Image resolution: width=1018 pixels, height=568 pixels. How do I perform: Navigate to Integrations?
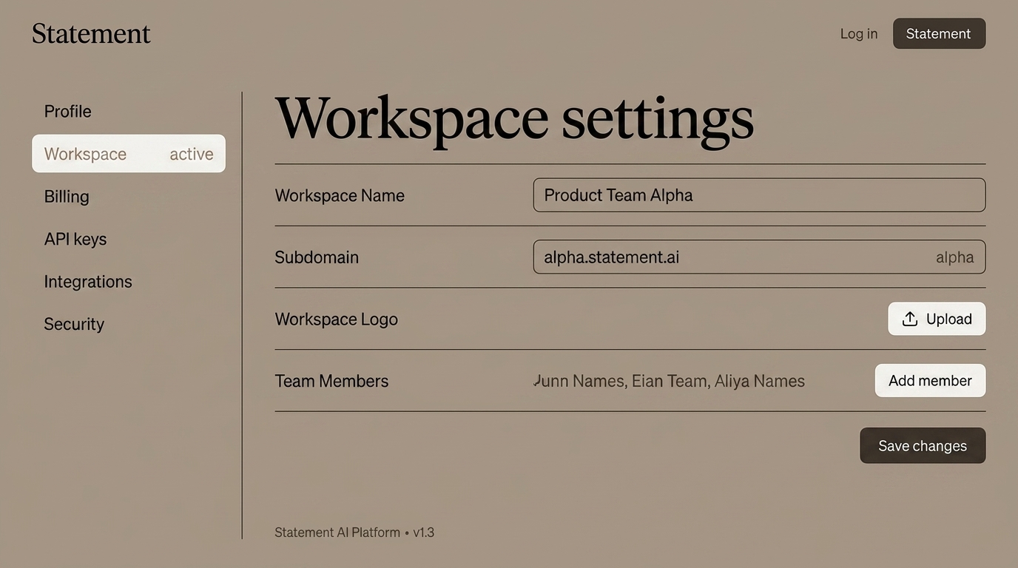[88, 282]
